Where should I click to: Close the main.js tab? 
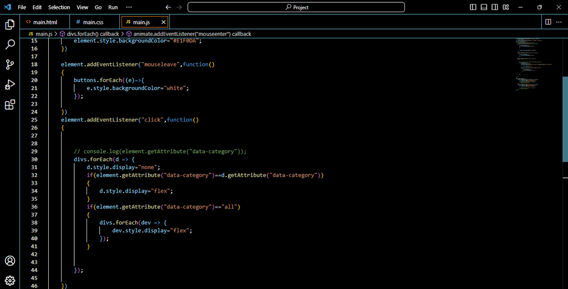pos(164,22)
